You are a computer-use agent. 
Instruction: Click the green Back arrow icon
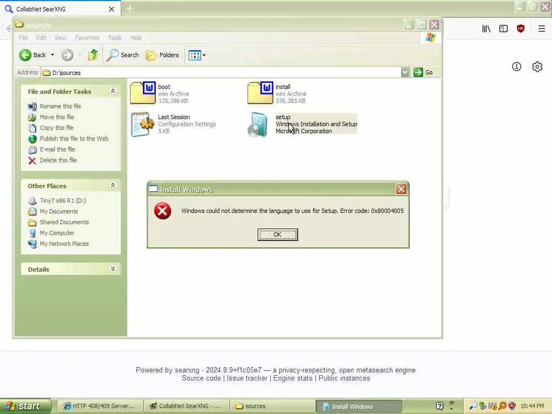pyautogui.click(x=25, y=55)
